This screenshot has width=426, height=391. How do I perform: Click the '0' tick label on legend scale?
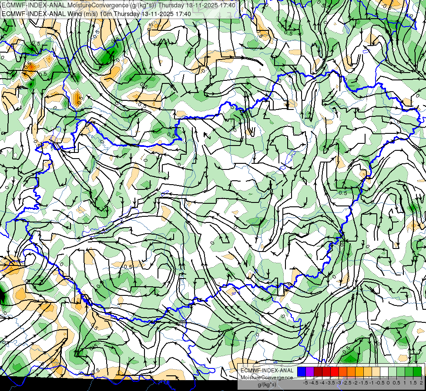click(x=388, y=383)
